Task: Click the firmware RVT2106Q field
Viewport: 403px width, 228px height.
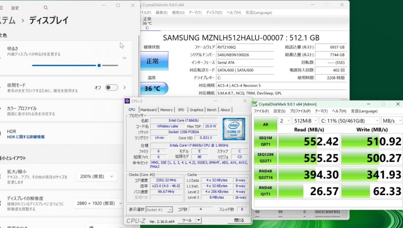Action: pyautogui.click(x=245, y=47)
